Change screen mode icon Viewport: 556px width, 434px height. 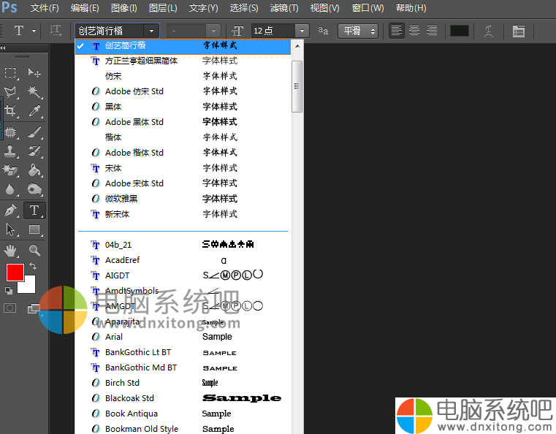point(34,308)
